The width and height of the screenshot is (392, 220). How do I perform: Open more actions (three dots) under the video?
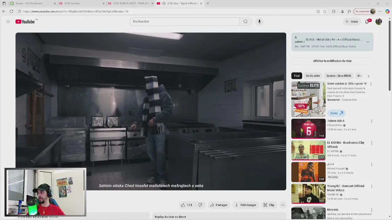283,205
